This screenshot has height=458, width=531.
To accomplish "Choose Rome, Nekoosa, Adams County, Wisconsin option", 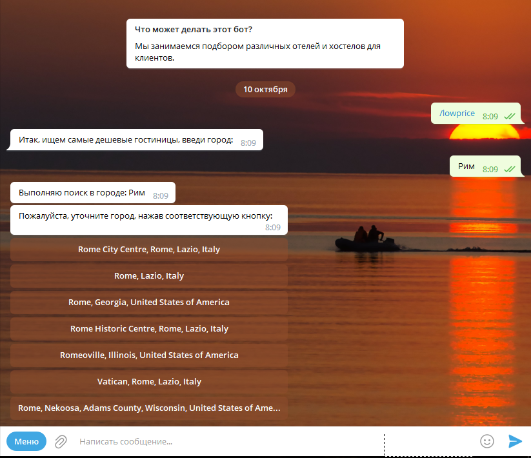I will [x=149, y=408].
